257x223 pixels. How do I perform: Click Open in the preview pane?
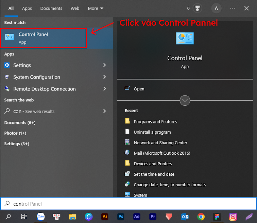[139, 89]
